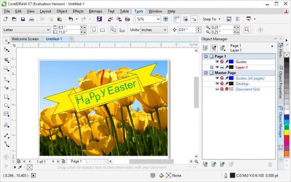Click the page width 8.5" field
The height and width of the screenshot is (182, 291).
click(68, 27)
